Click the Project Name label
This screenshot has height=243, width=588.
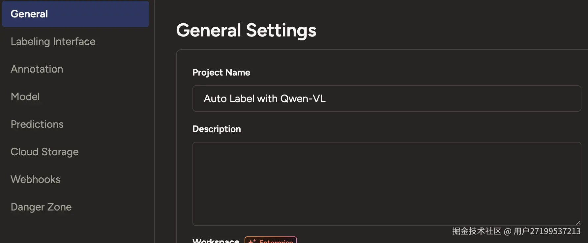coord(221,73)
